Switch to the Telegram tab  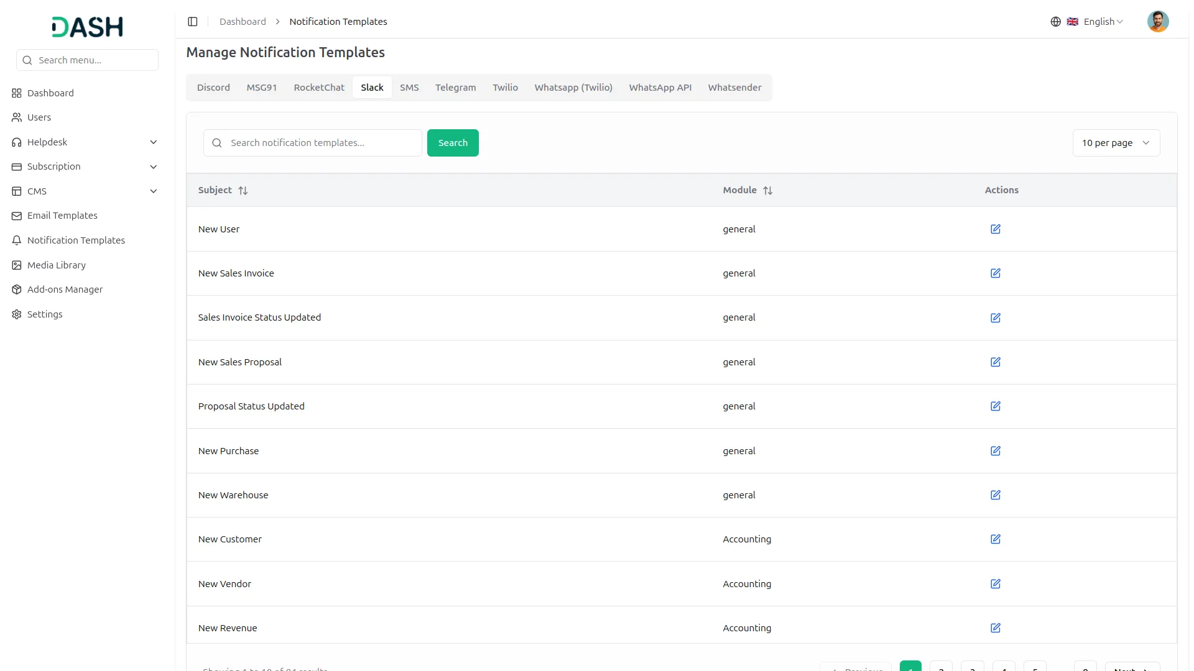(x=455, y=88)
